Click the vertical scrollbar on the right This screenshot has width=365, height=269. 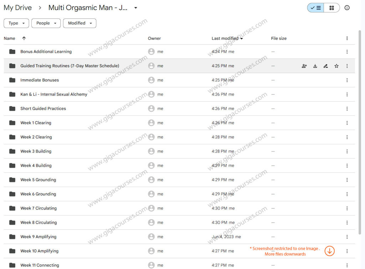pyautogui.click(x=360, y=143)
